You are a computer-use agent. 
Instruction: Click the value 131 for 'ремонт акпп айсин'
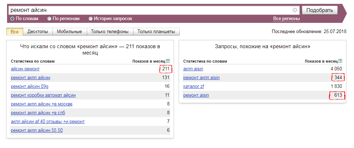166,78
